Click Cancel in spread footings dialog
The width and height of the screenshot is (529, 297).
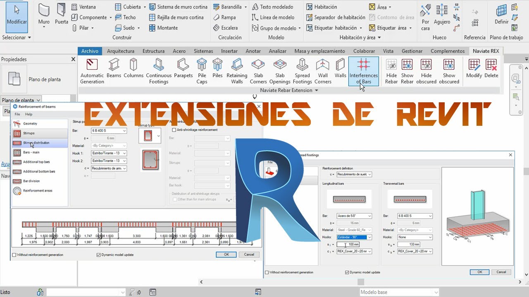501,272
